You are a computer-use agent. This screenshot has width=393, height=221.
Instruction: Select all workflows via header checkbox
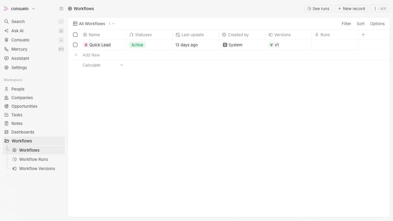coord(75,35)
